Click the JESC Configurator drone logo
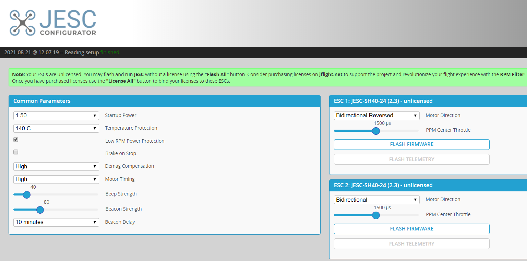The width and height of the screenshot is (527, 261). point(53,23)
